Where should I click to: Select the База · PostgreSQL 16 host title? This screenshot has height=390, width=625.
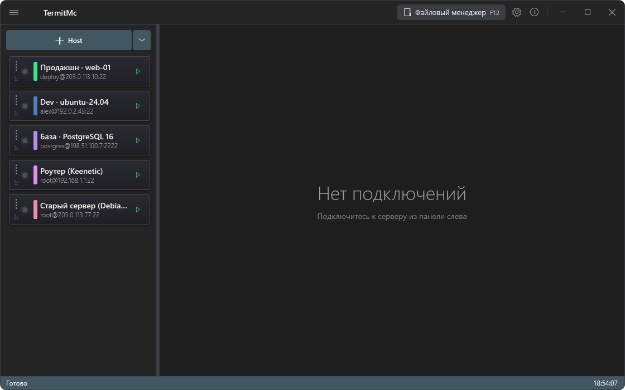click(76, 136)
